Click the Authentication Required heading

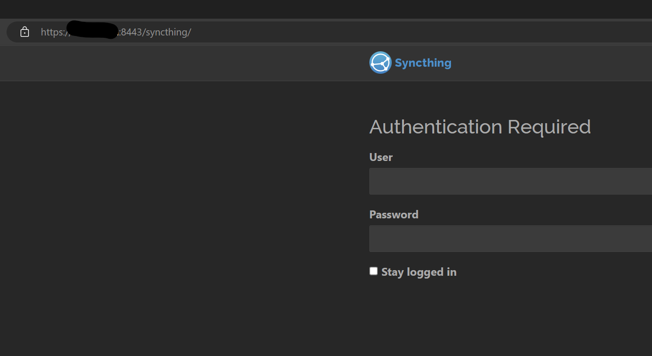[x=480, y=126]
